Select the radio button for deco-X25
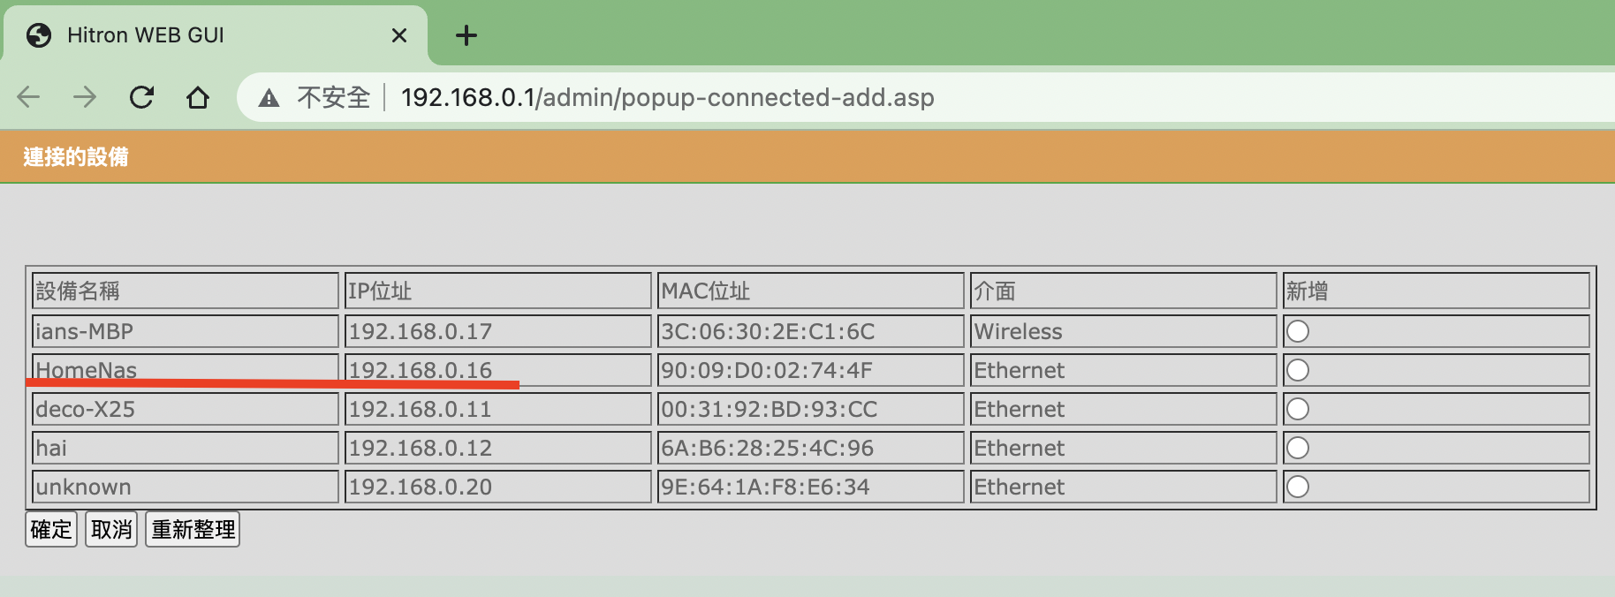The image size is (1615, 597). coord(1298,409)
